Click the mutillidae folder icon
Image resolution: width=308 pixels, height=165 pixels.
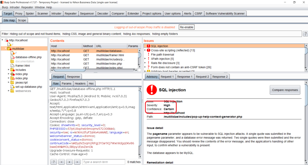[x=9, y=49]
